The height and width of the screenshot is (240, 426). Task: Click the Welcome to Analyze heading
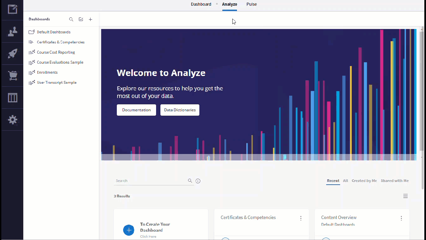click(161, 73)
